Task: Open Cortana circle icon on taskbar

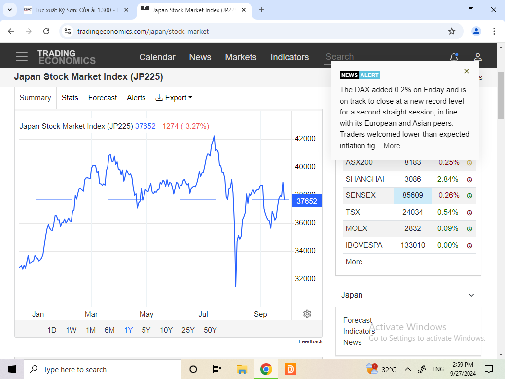Action: pyautogui.click(x=193, y=369)
